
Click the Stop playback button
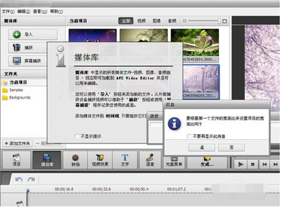click(x=253, y=164)
